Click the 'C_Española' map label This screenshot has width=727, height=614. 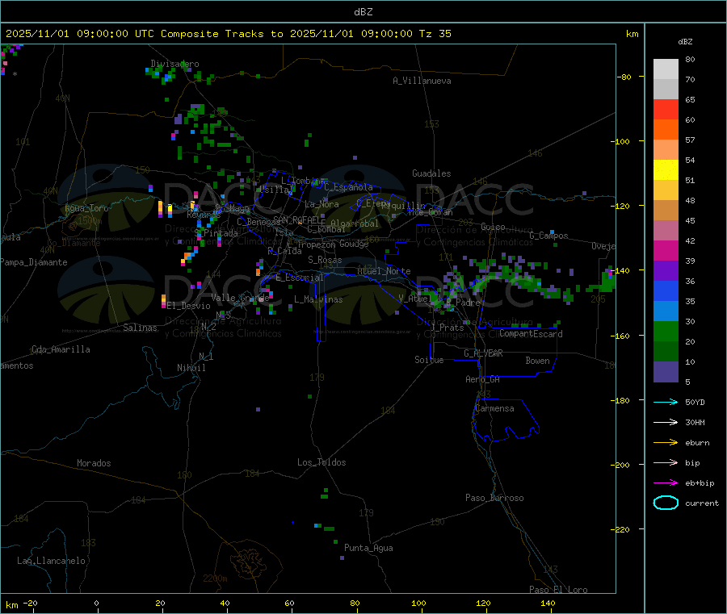point(349,187)
